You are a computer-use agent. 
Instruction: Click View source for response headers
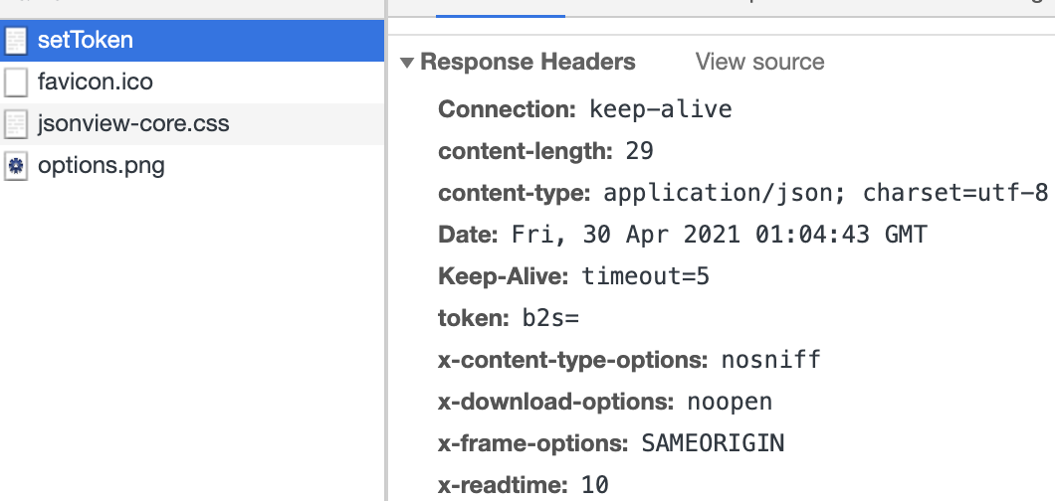pyautogui.click(x=759, y=62)
